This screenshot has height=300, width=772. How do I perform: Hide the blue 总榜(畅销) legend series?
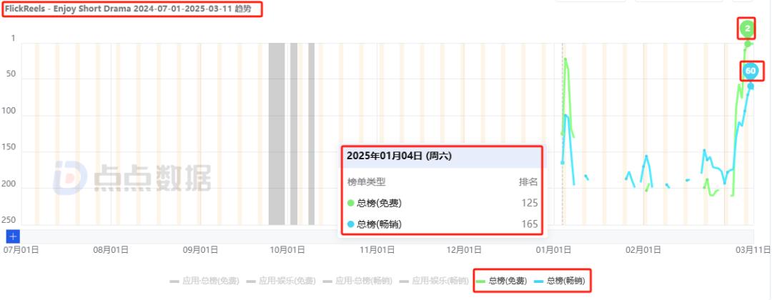pos(560,281)
